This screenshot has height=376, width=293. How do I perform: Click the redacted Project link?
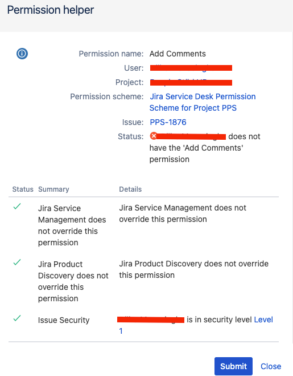pyautogui.click(x=191, y=82)
